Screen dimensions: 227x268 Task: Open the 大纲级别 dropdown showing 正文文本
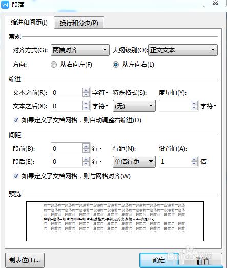(x=183, y=50)
